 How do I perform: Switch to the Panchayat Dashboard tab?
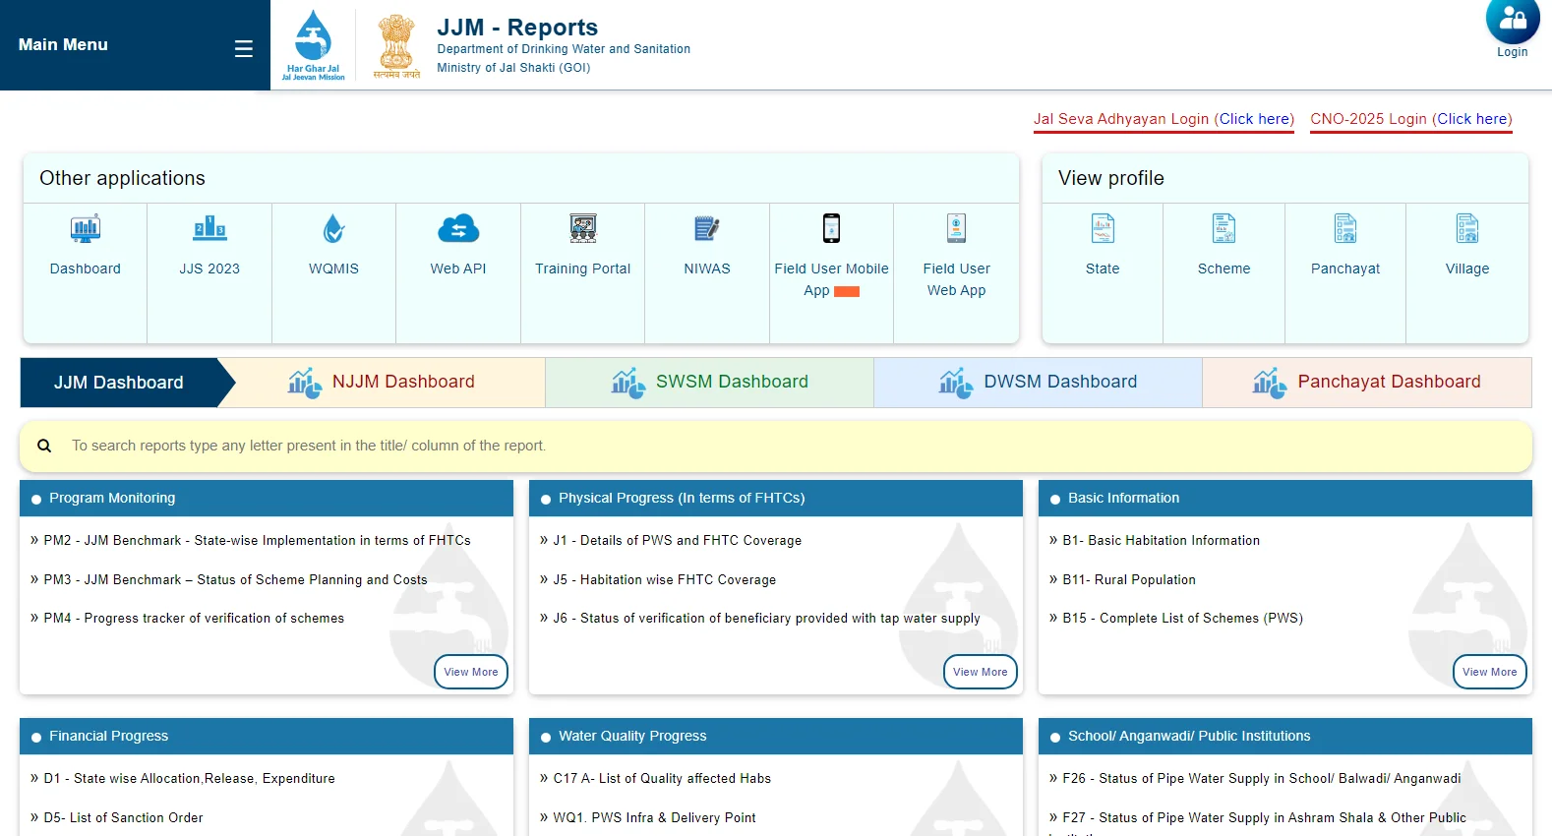pos(1367,383)
